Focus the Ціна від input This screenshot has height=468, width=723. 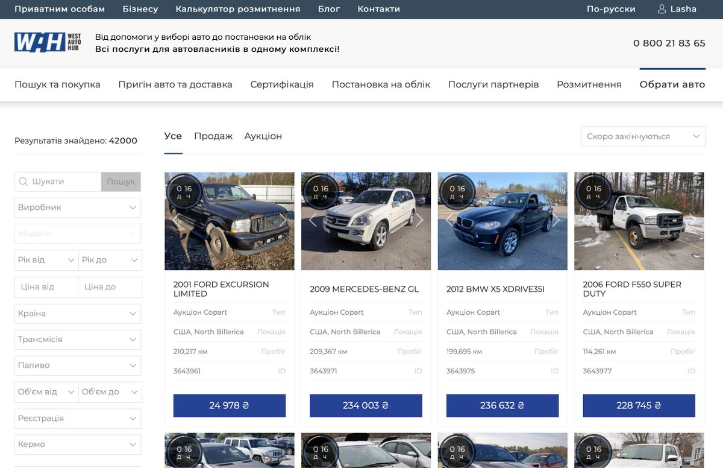(x=46, y=287)
